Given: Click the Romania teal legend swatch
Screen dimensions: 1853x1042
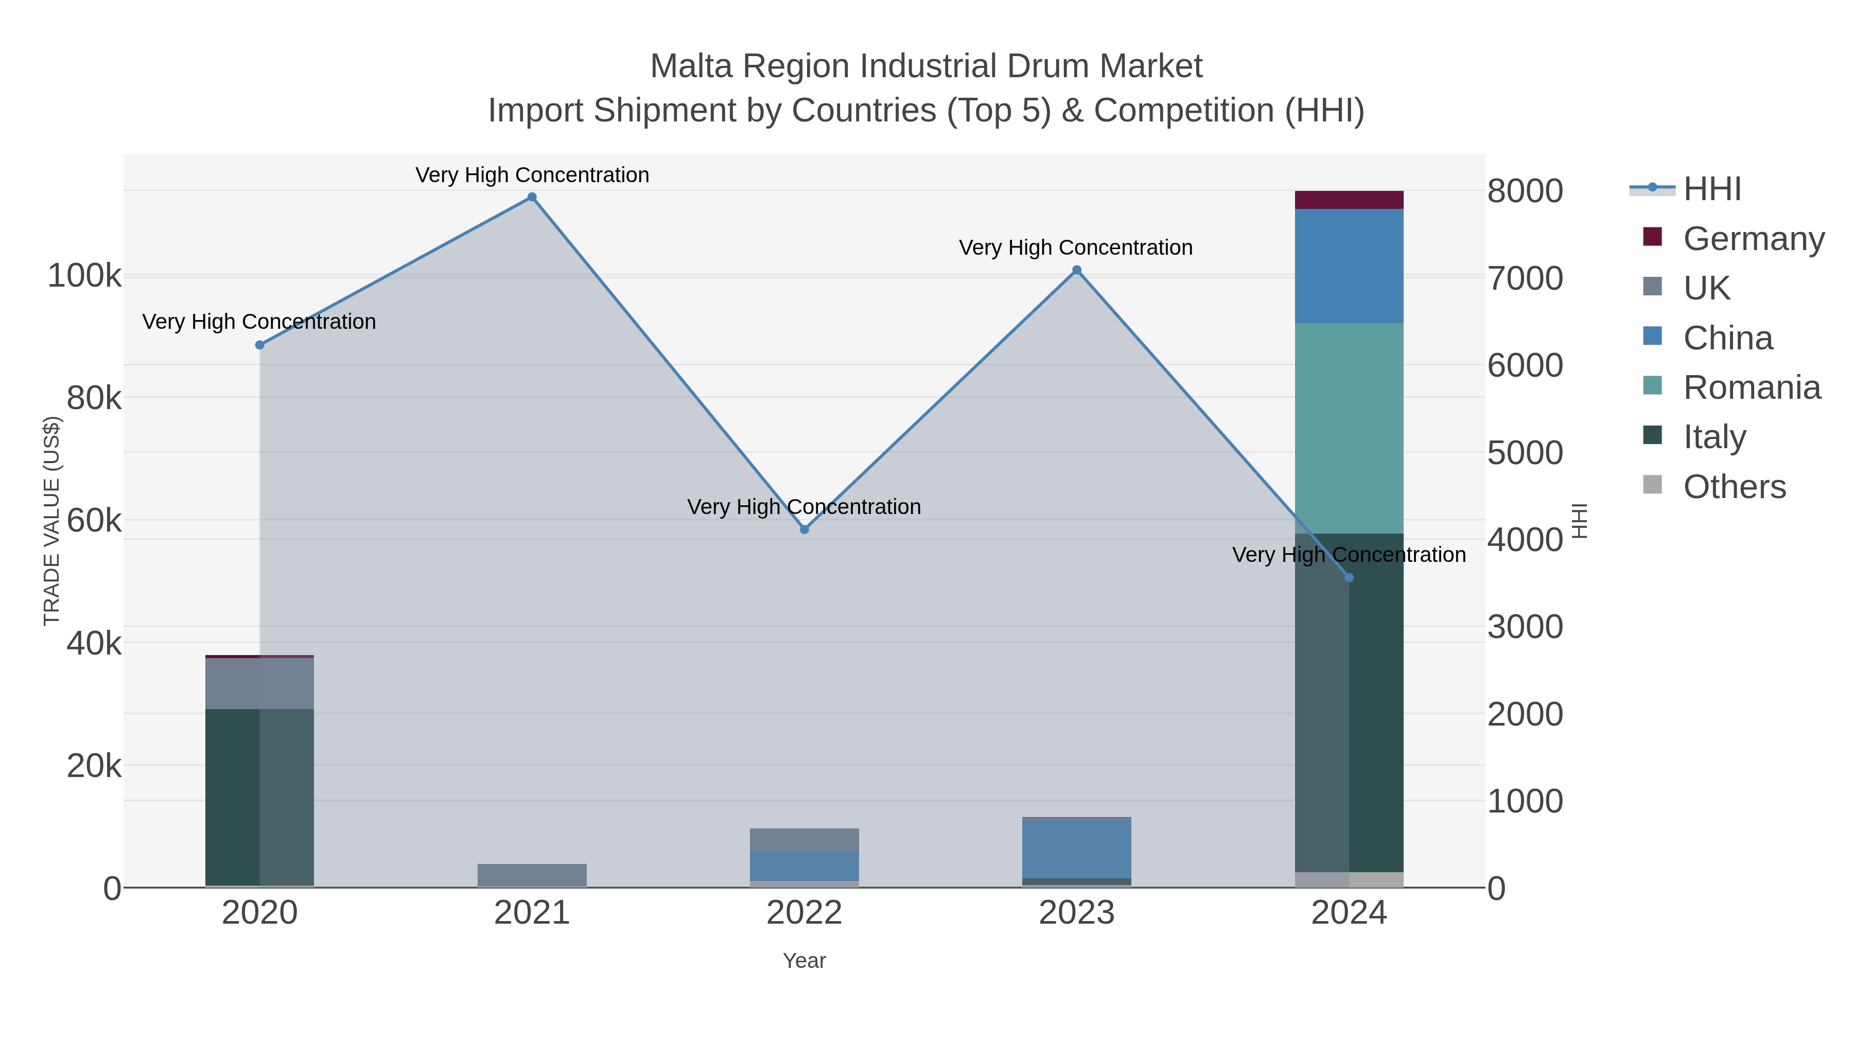Looking at the screenshot, I should [x=1653, y=385].
